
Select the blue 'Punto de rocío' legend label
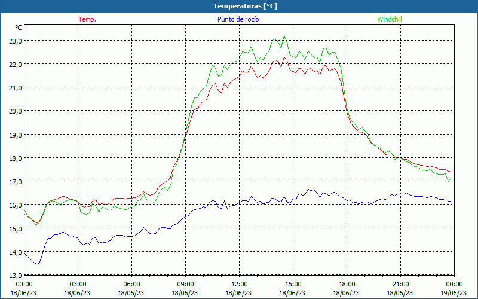[x=238, y=19]
